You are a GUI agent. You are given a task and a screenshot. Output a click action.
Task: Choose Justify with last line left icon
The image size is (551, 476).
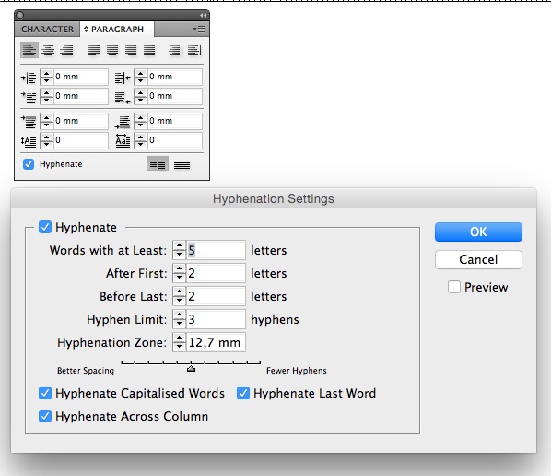(94, 50)
